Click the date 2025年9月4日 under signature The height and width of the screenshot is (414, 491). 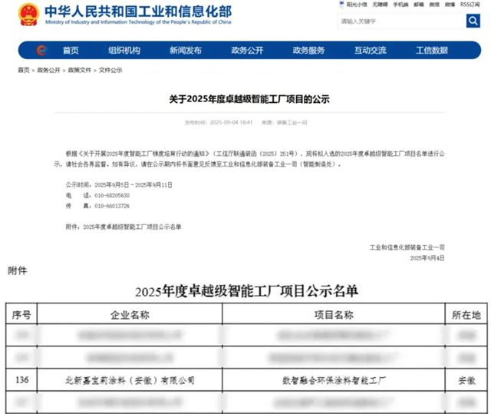(x=427, y=258)
